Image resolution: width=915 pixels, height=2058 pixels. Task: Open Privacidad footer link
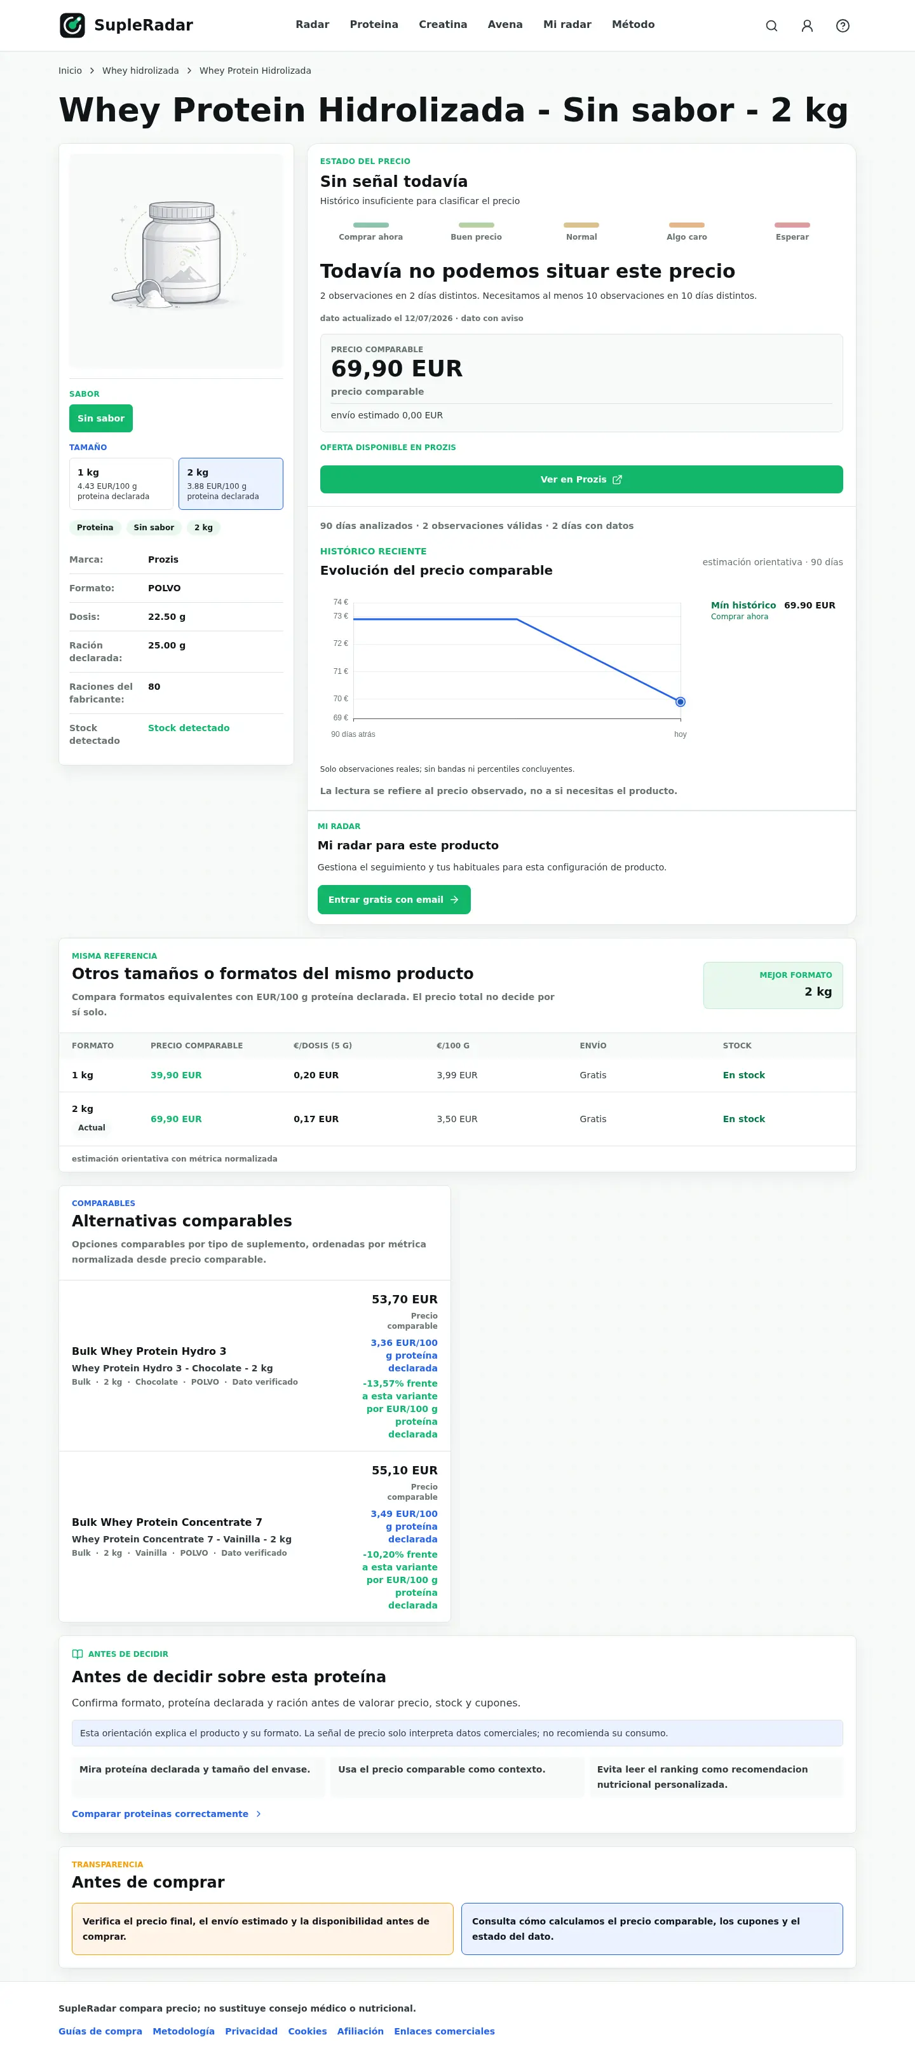252,2032
